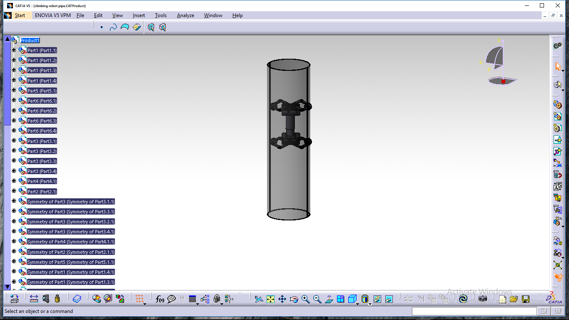Click the Measure Inertia weight icon

(57, 299)
